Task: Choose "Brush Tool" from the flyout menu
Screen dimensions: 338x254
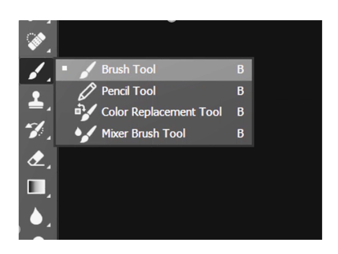Action: [x=129, y=69]
